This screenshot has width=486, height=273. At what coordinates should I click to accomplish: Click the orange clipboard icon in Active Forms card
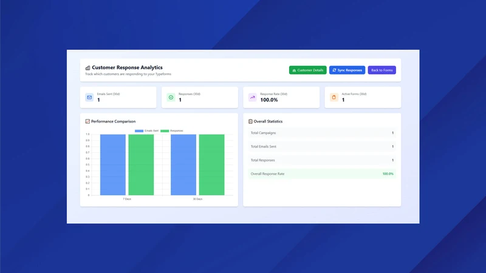pos(334,97)
